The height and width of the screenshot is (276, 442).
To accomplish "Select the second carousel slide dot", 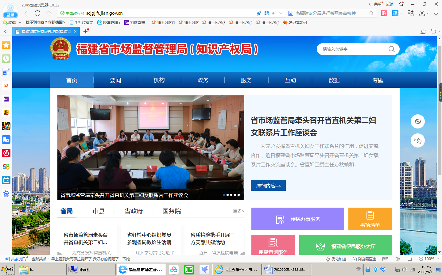I will coord(227,195).
